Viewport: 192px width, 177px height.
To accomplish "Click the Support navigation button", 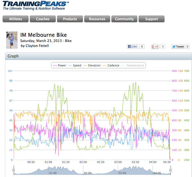I will 151,19.
